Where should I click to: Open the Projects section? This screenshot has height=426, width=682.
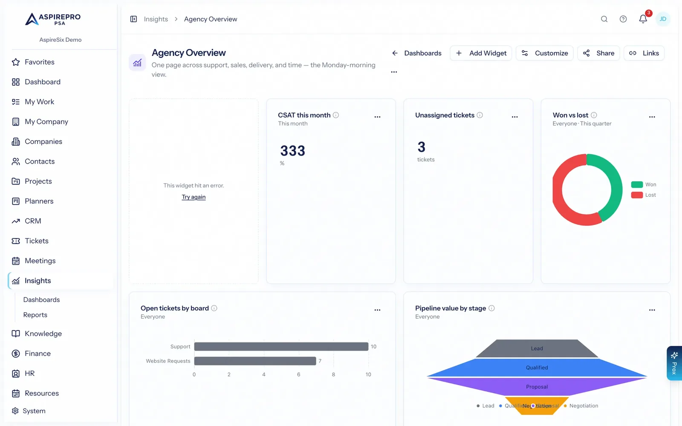coord(38,181)
